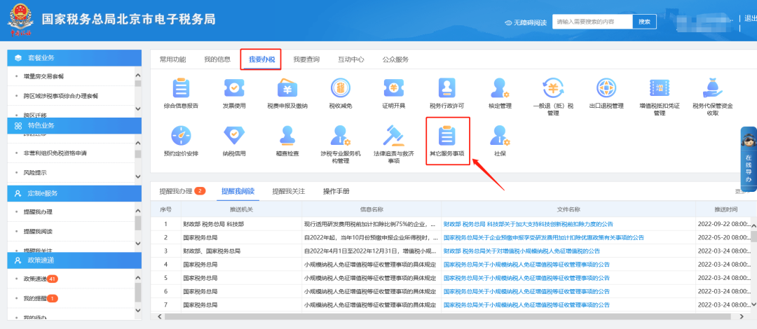This screenshot has width=757, height=329.
Task: Open link 企业预缴申报享受研发费用加计扣除优惠政策公告
Action: [x=544, y=237]
